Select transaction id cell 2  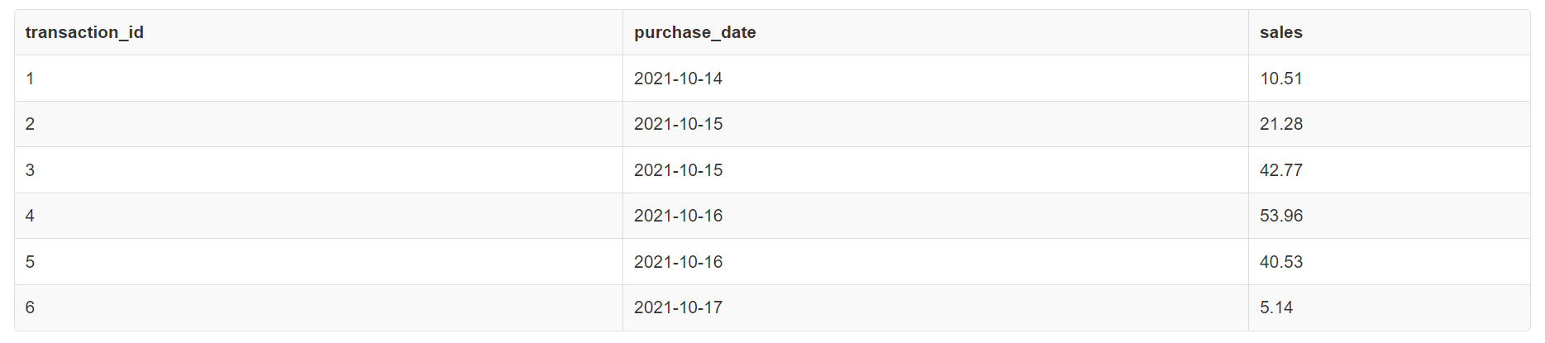[31, 124]
